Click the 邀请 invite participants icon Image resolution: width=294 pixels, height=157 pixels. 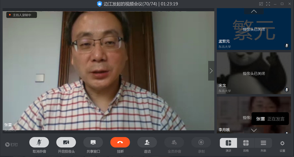[x=147, y=142]
